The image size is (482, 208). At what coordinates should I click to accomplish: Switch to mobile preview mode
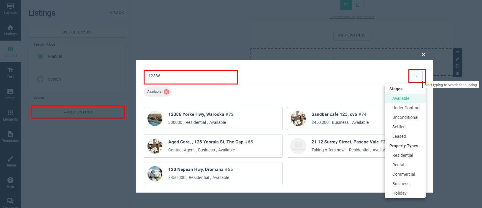(x=358, y=5)
